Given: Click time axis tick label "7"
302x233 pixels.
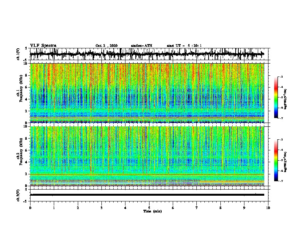Looking at the screenshot, I should click(x=197, y=208).
